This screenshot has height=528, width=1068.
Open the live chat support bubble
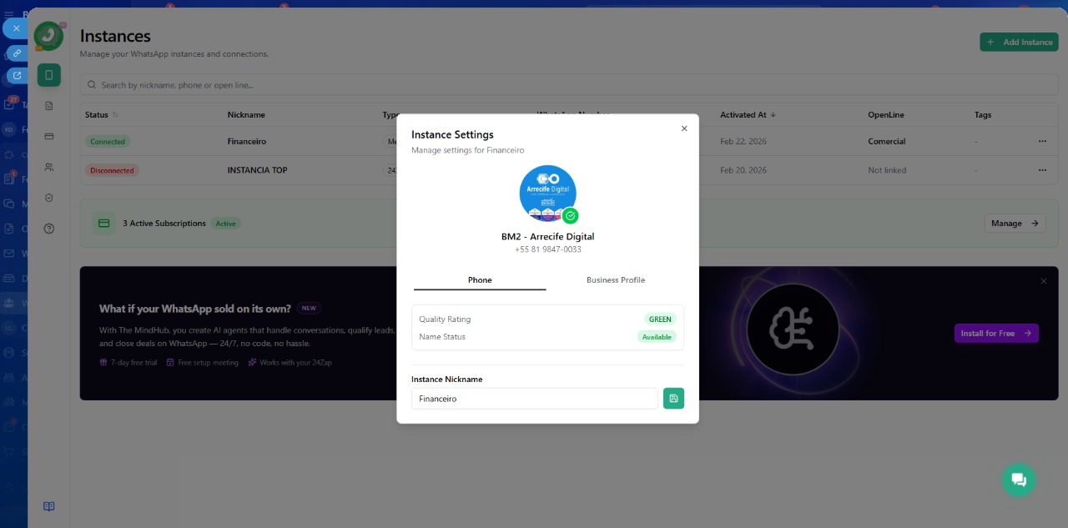pyautogui.click(x=1018, y=480)
